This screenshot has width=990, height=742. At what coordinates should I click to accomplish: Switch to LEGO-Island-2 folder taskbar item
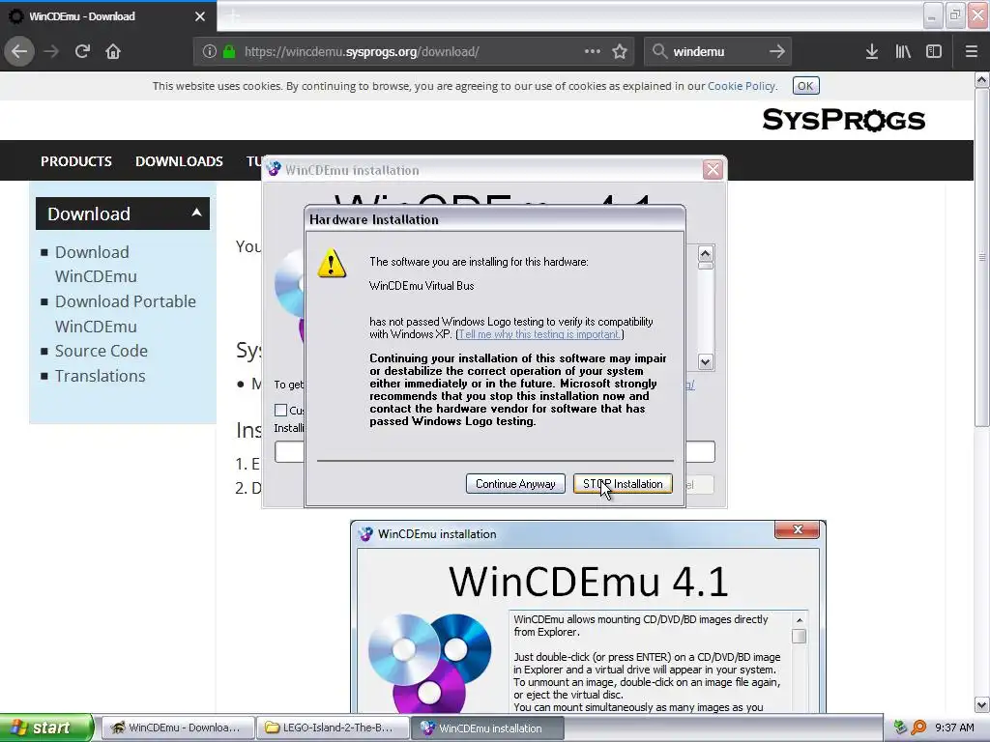[x=333, y=728]
